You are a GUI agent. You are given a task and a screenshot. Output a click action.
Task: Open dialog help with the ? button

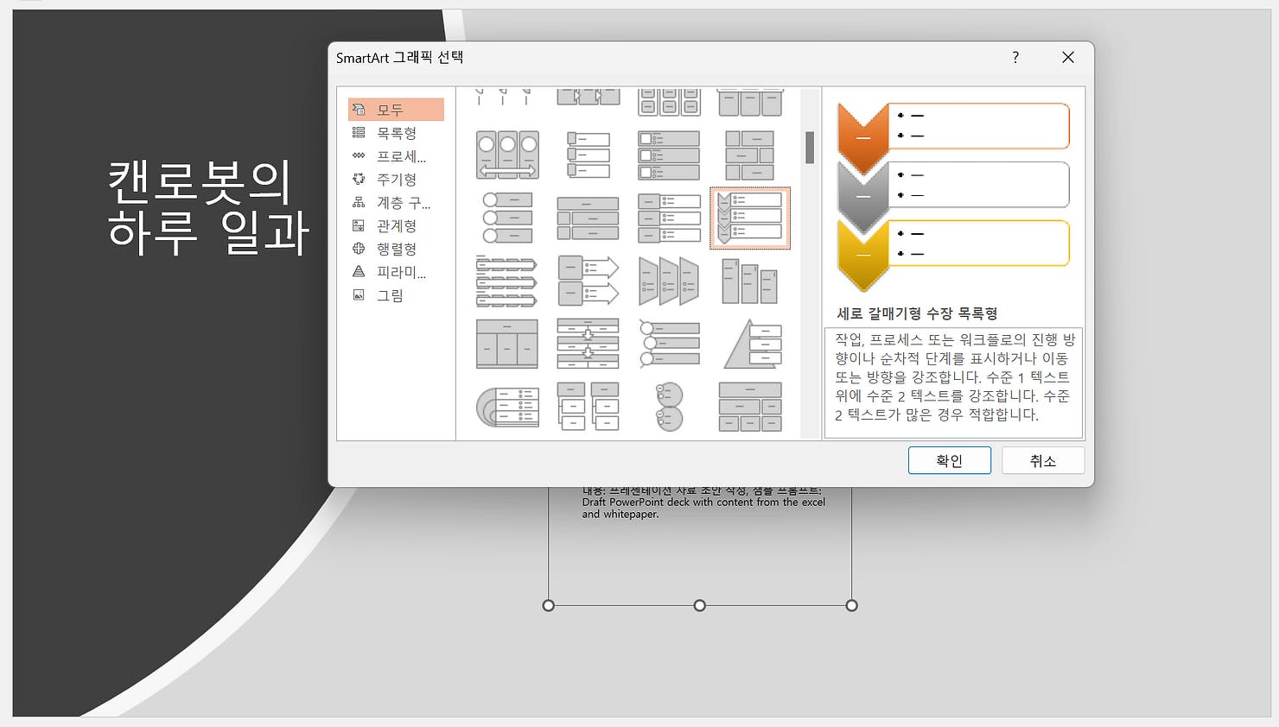(1015, 57)
